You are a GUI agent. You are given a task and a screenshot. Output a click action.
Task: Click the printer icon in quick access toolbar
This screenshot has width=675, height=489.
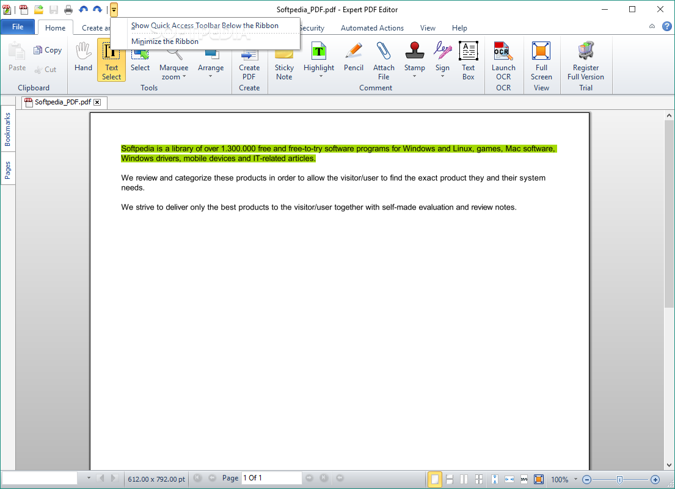point(68,9)
